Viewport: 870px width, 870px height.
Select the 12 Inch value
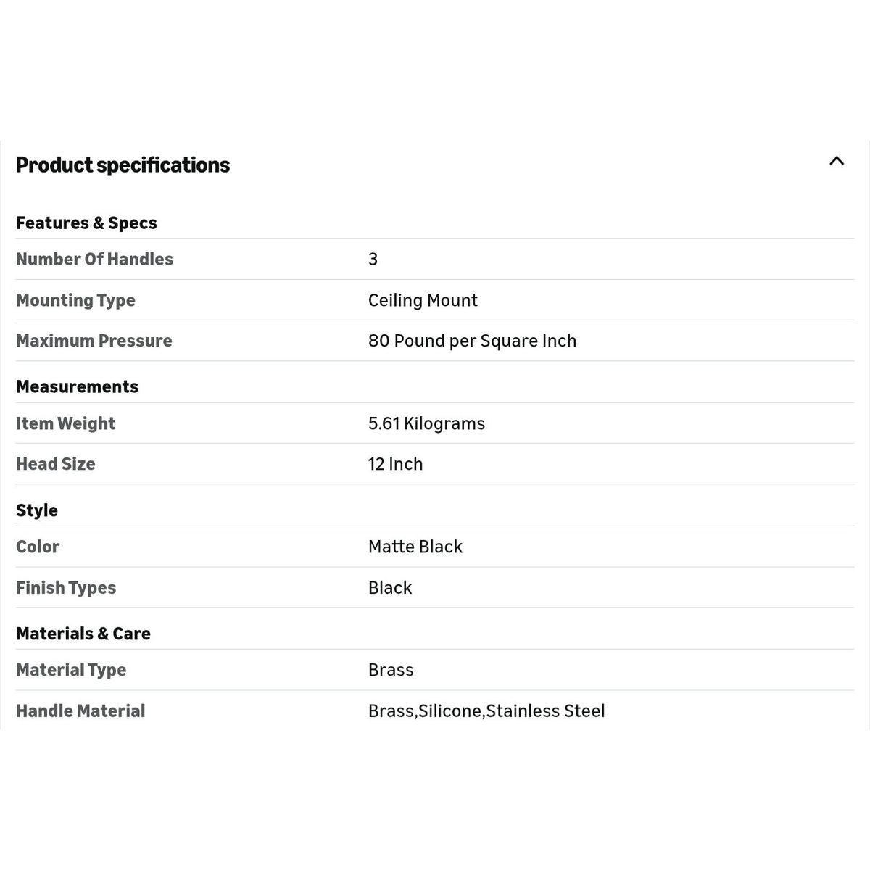[395, 464]
